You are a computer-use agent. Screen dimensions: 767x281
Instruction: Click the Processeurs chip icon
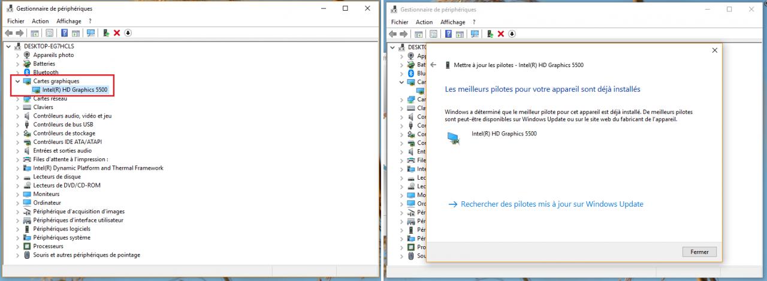click(27, 246)
